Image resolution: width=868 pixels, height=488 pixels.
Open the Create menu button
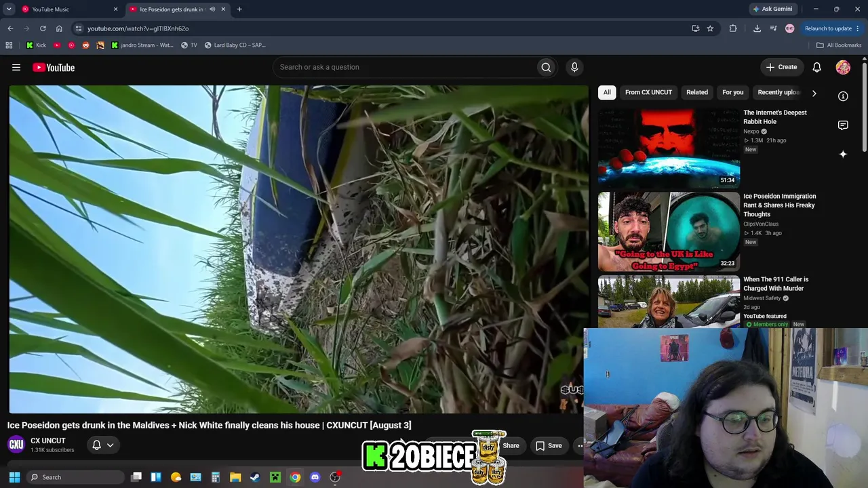tap(781, 67)
